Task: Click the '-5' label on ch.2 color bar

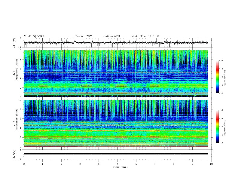Action: 221,127
